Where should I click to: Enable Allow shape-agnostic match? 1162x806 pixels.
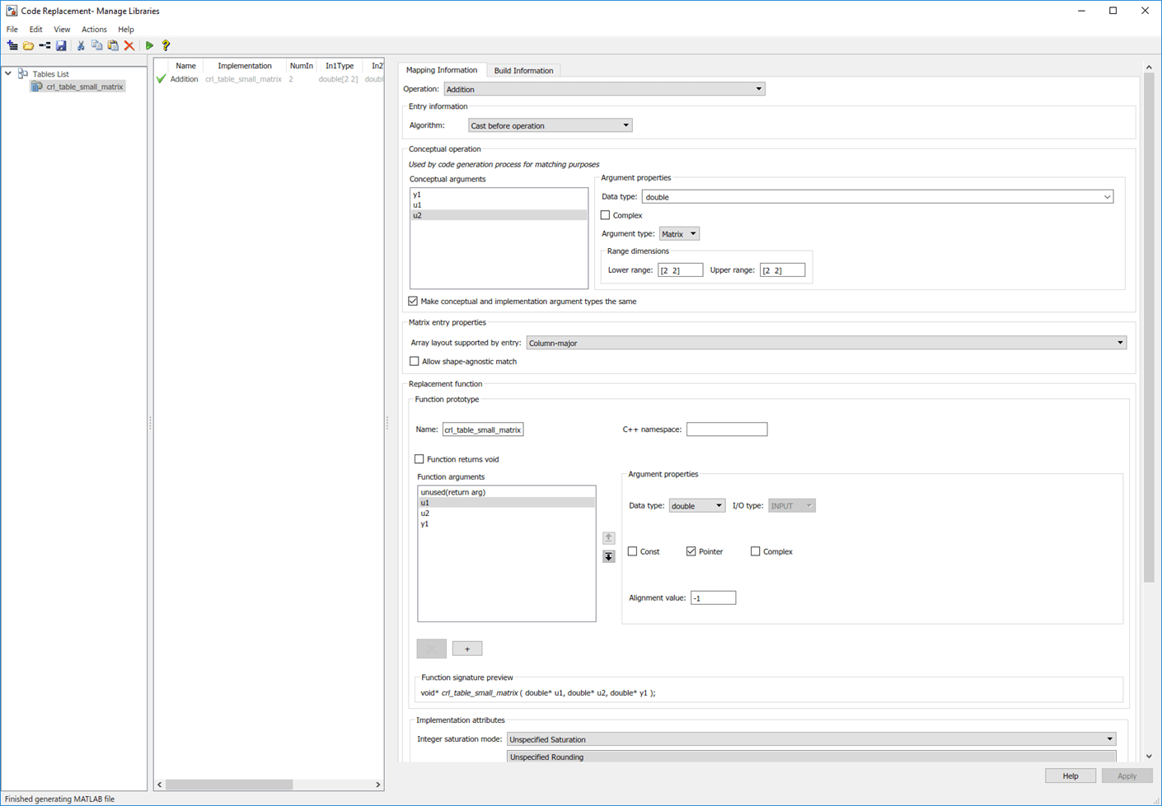pos(415,361)
